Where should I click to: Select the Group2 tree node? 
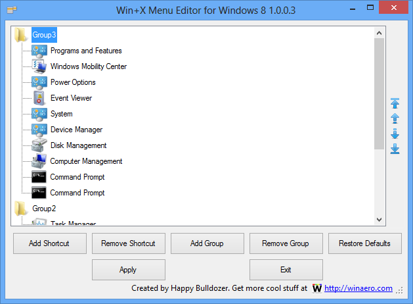point(44,209)
